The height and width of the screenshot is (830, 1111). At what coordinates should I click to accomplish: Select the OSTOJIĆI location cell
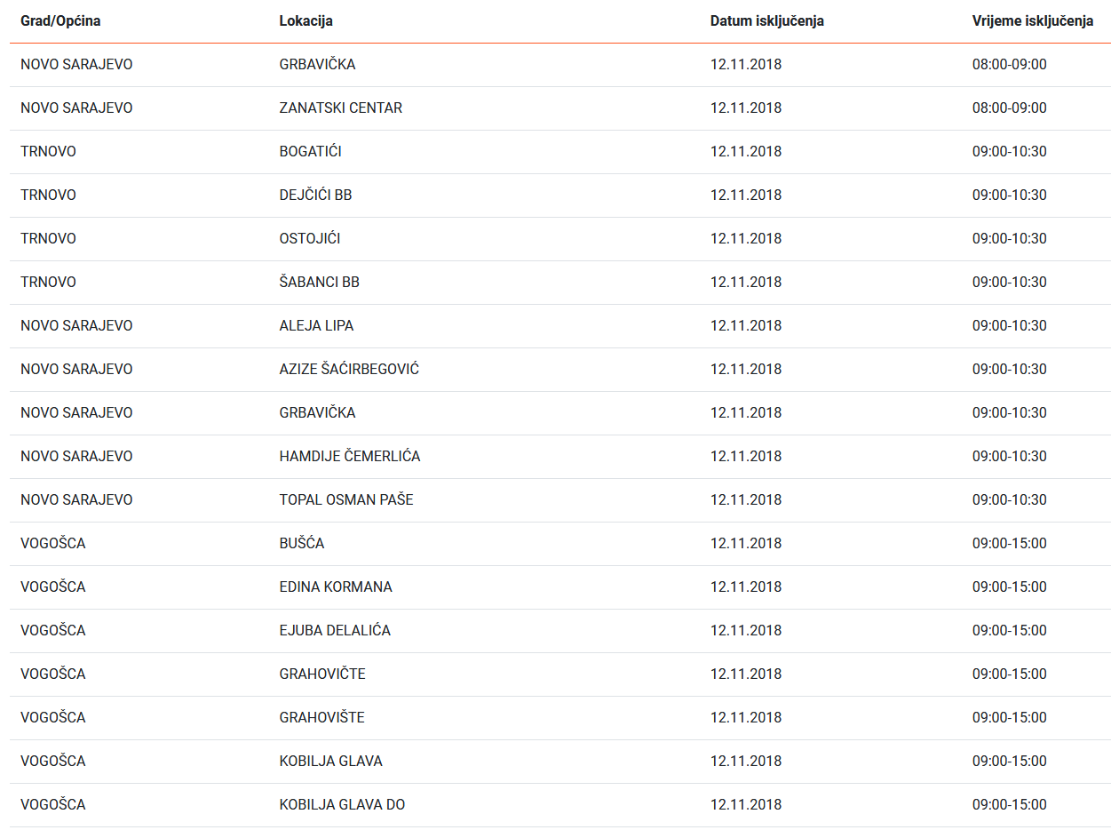tap(309, 239)
